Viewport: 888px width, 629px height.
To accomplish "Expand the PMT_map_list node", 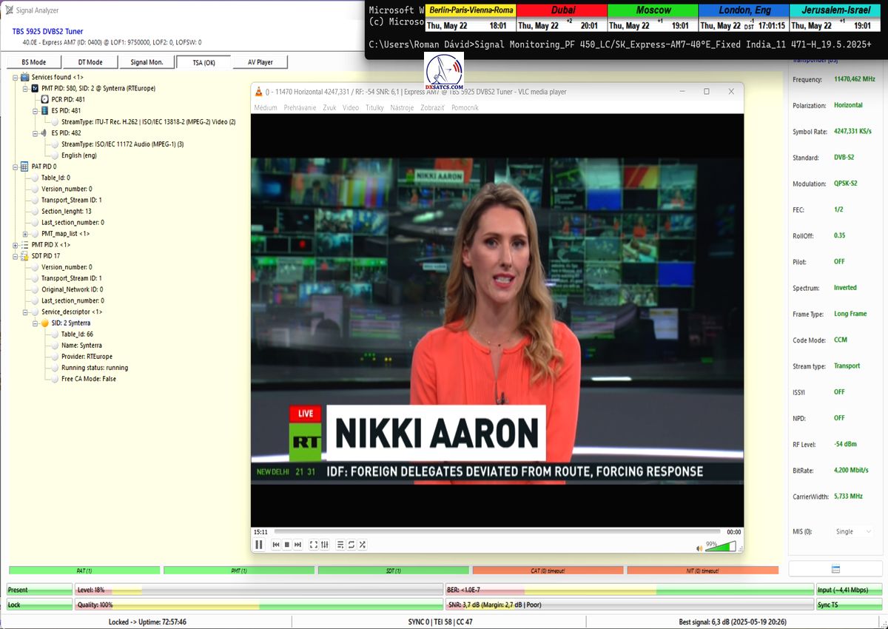I will 25,234.
